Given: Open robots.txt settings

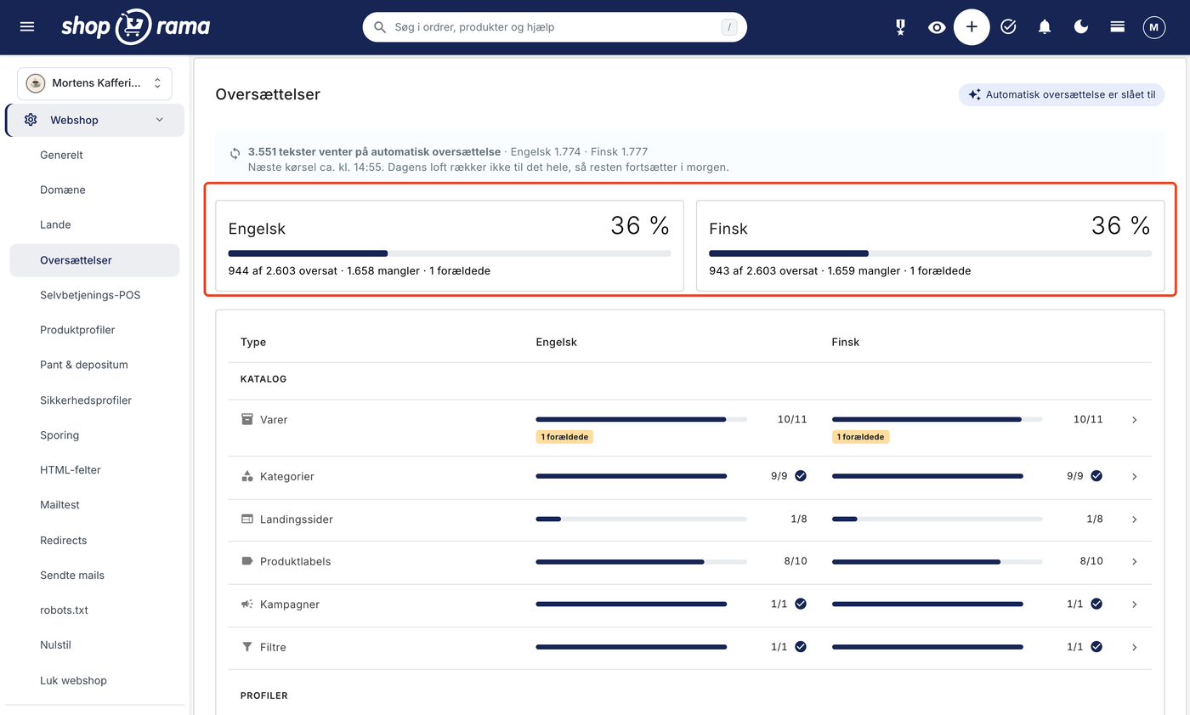Looking at the screenshot, I should click(x=64, y=610).
